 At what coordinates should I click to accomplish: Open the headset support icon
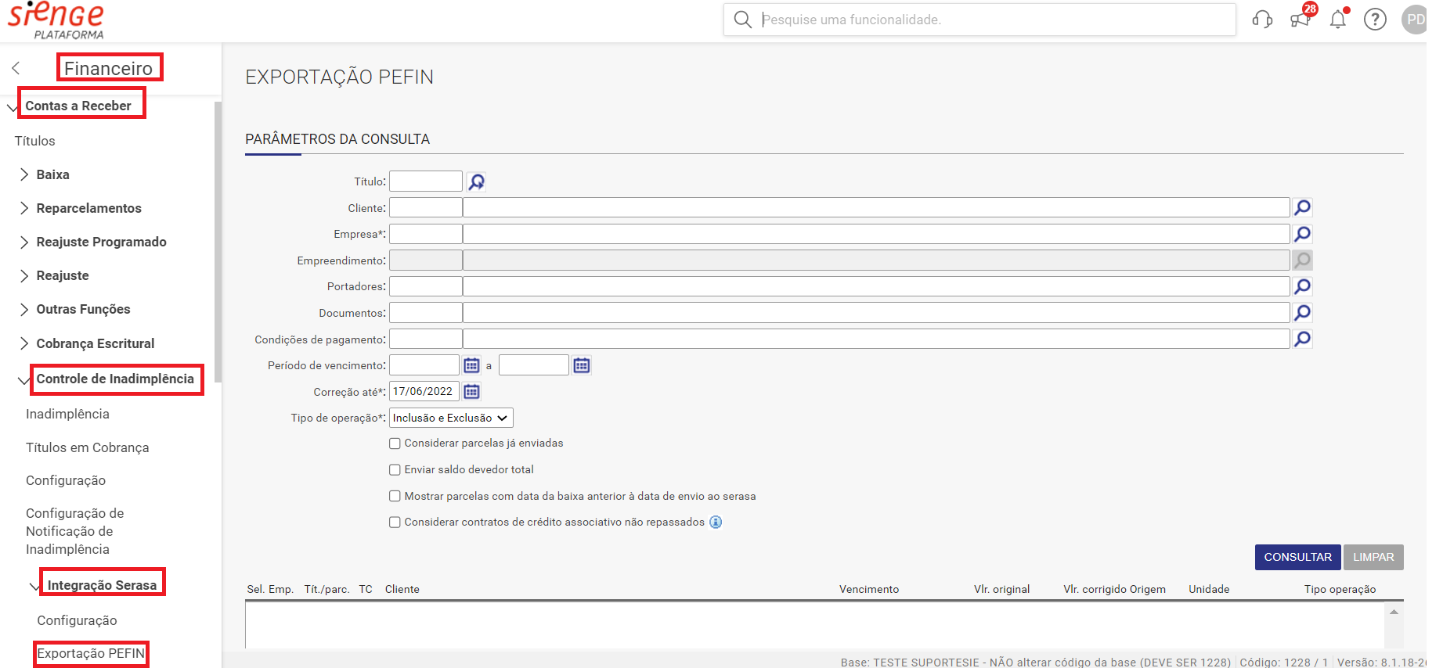(1262, 20)
